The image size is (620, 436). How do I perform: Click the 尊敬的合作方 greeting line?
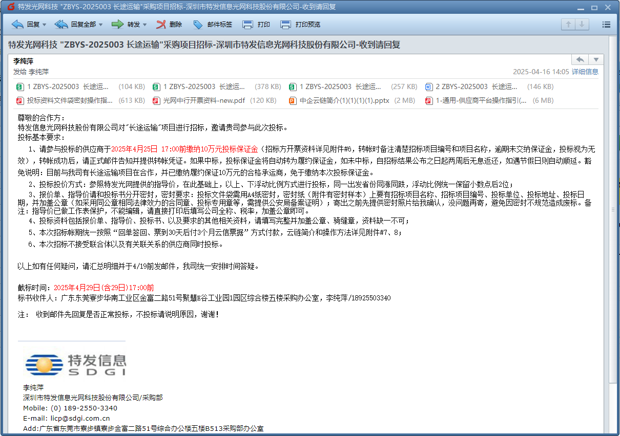42,118
